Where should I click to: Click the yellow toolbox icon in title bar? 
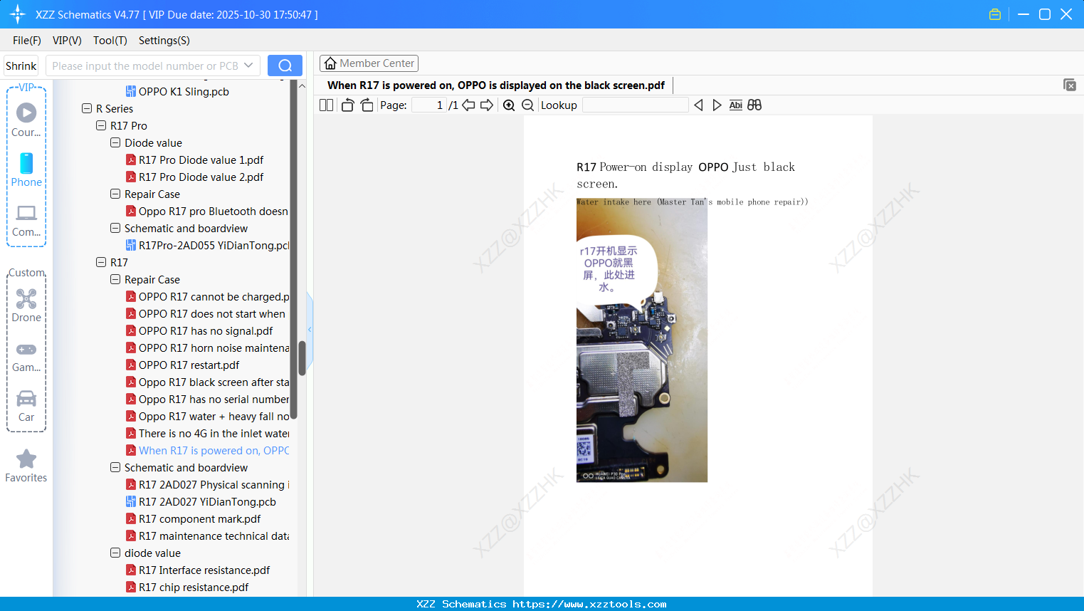pyautogui.click(x=995, y=14)
